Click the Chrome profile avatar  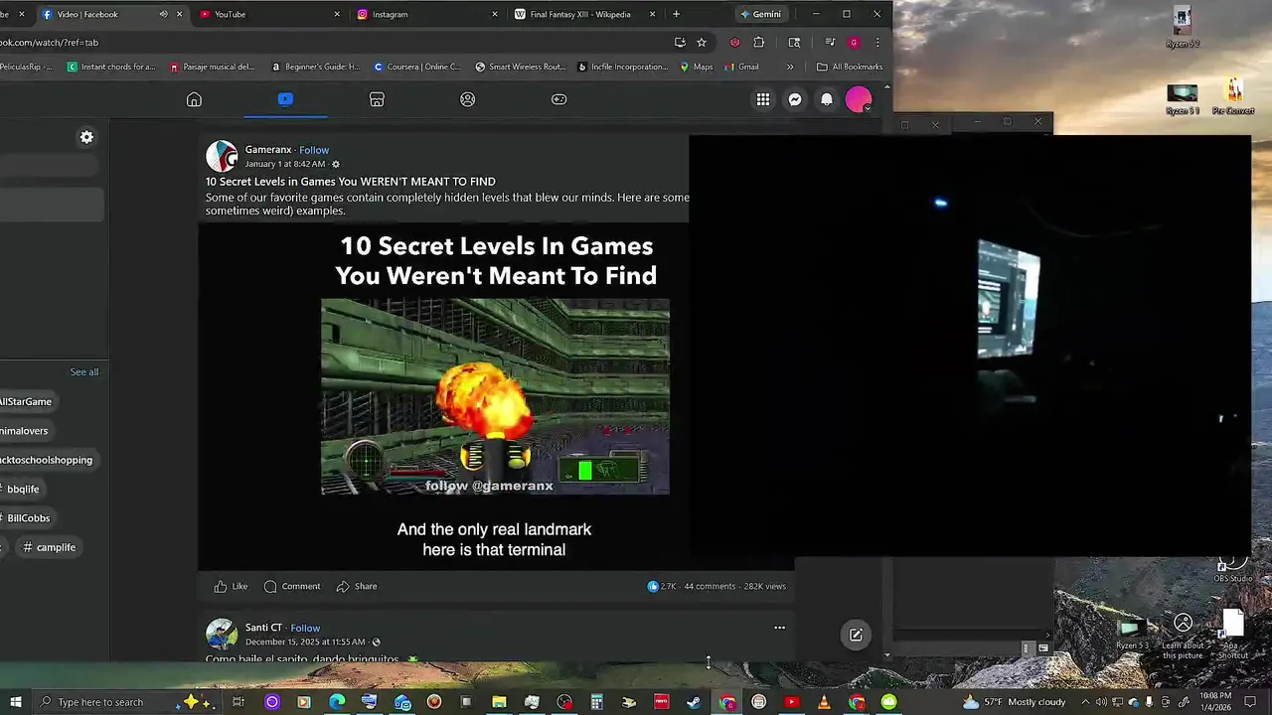854,43
